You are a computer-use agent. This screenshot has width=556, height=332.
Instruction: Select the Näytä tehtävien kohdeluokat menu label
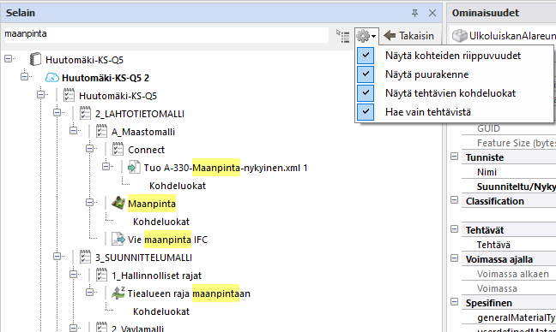point(450,93)
